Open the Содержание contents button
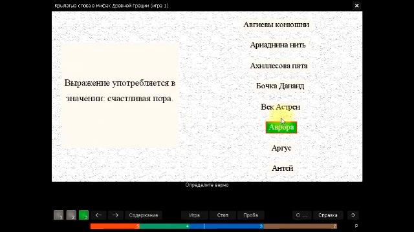 (x=144, y=215)
